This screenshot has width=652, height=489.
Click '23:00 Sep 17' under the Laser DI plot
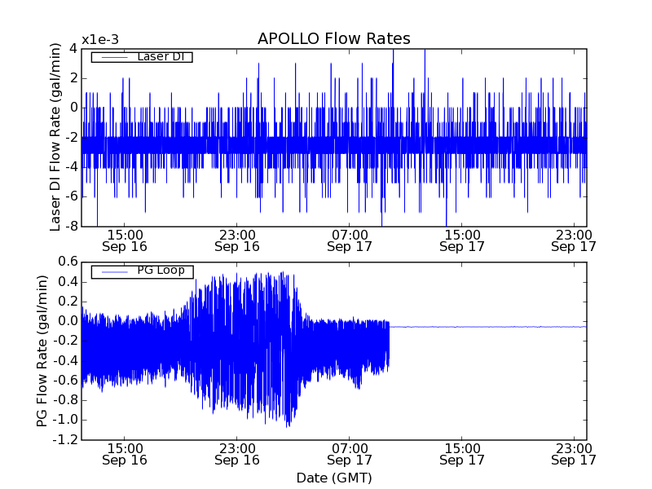pos(574,240)
